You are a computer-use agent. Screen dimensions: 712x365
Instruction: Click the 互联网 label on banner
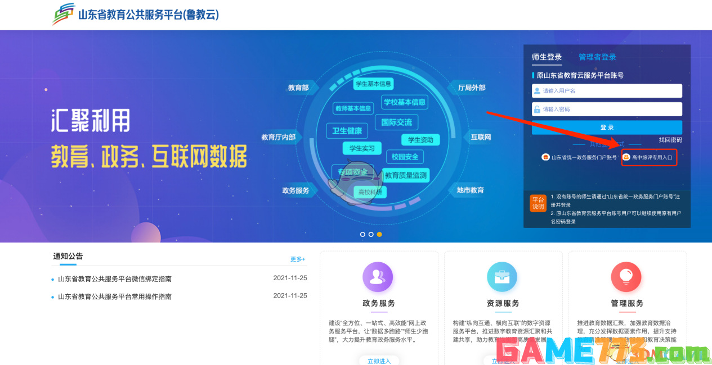481,137
